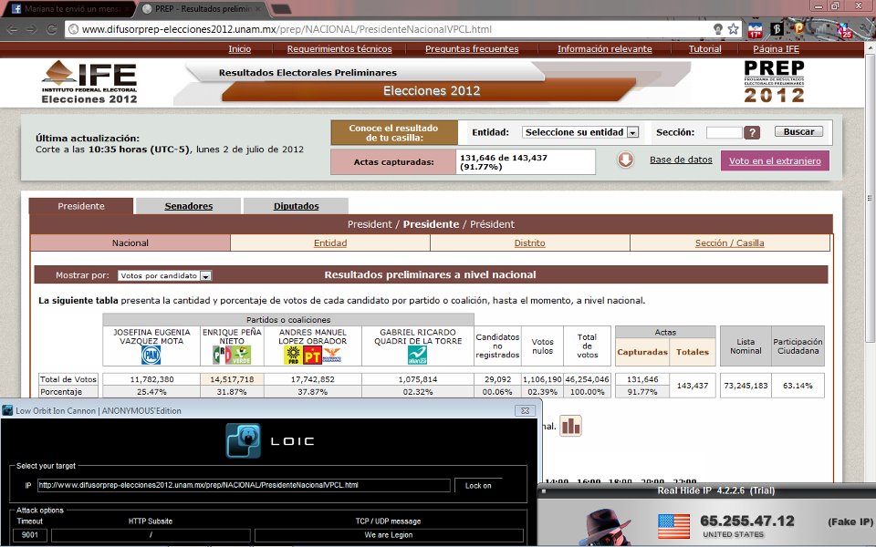The width and height of the screenshot is (876, 547).
Task: Click the bookmark star in the address bar
Action: (733, 29)
